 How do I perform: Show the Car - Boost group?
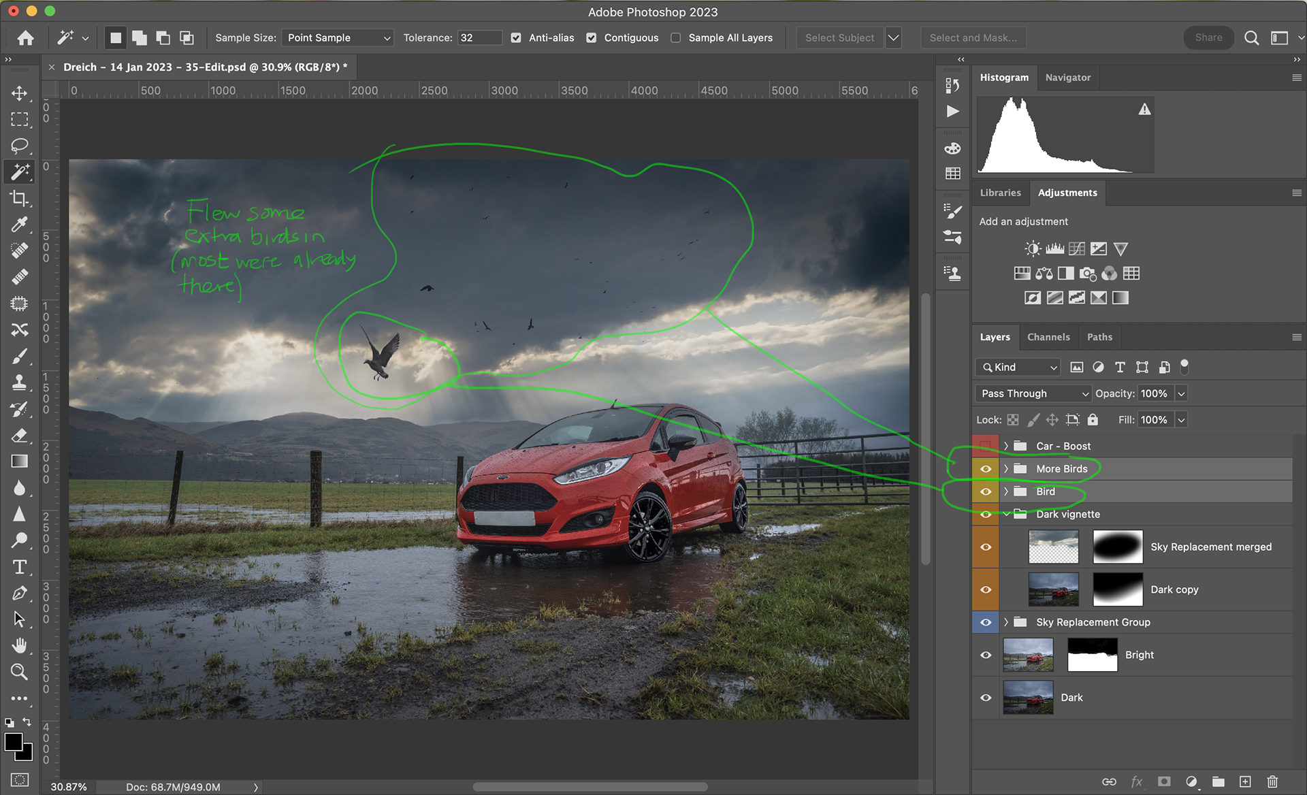[x=985, y=446]
